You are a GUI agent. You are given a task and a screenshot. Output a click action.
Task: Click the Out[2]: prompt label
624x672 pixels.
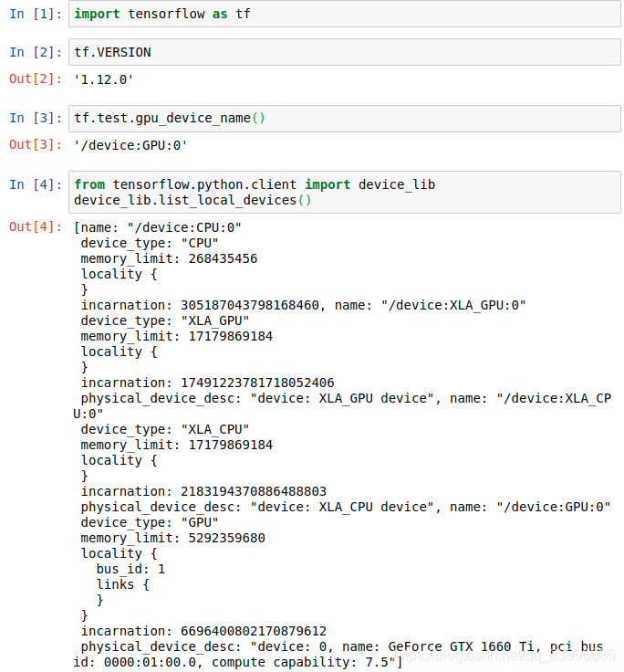tap(36, 79)
